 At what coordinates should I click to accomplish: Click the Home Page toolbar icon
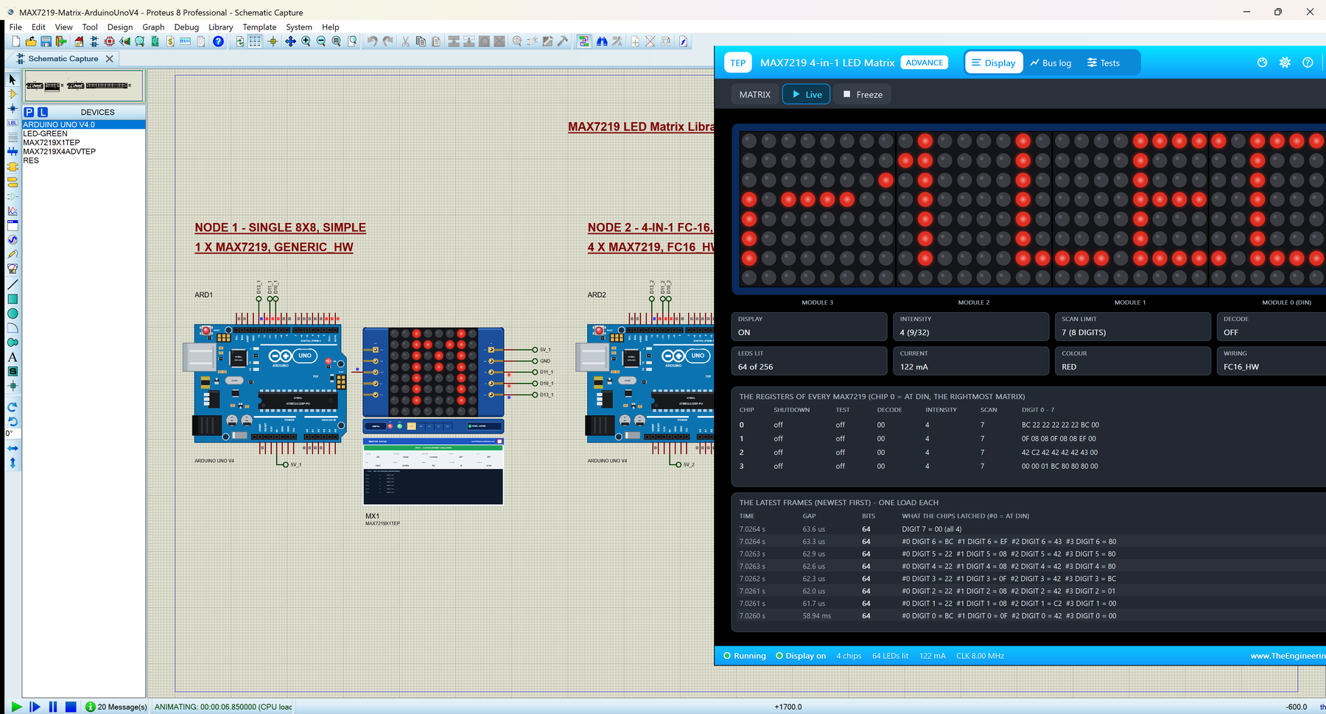pyautogui.click(x=79, y=42)
